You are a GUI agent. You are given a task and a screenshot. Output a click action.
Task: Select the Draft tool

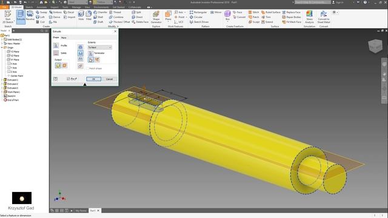point(98,22)
